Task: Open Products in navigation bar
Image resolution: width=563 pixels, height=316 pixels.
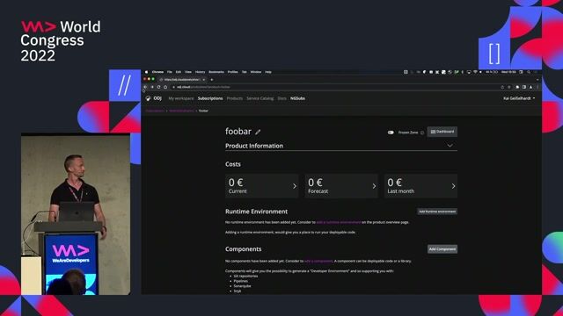Action: 235,98
